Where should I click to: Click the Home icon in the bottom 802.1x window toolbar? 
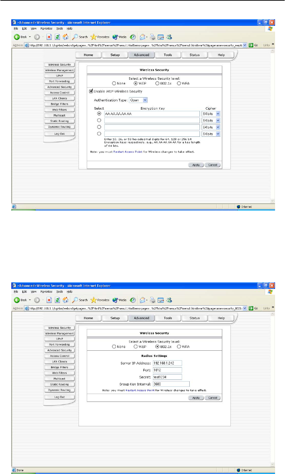[65, 300]
